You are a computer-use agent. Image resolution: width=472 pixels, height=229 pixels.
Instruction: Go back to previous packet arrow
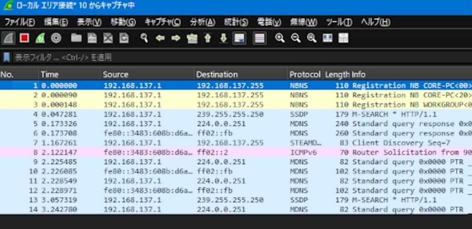(160, 38)
